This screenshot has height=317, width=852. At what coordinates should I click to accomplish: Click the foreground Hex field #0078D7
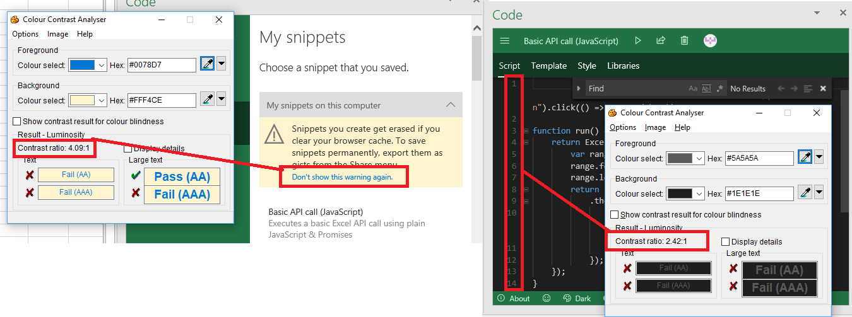coord(162,65)
